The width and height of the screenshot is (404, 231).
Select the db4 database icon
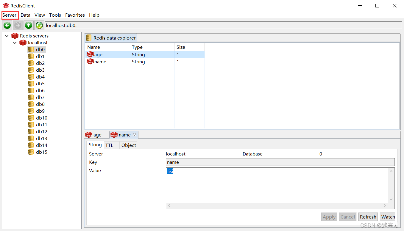(31, 77)
